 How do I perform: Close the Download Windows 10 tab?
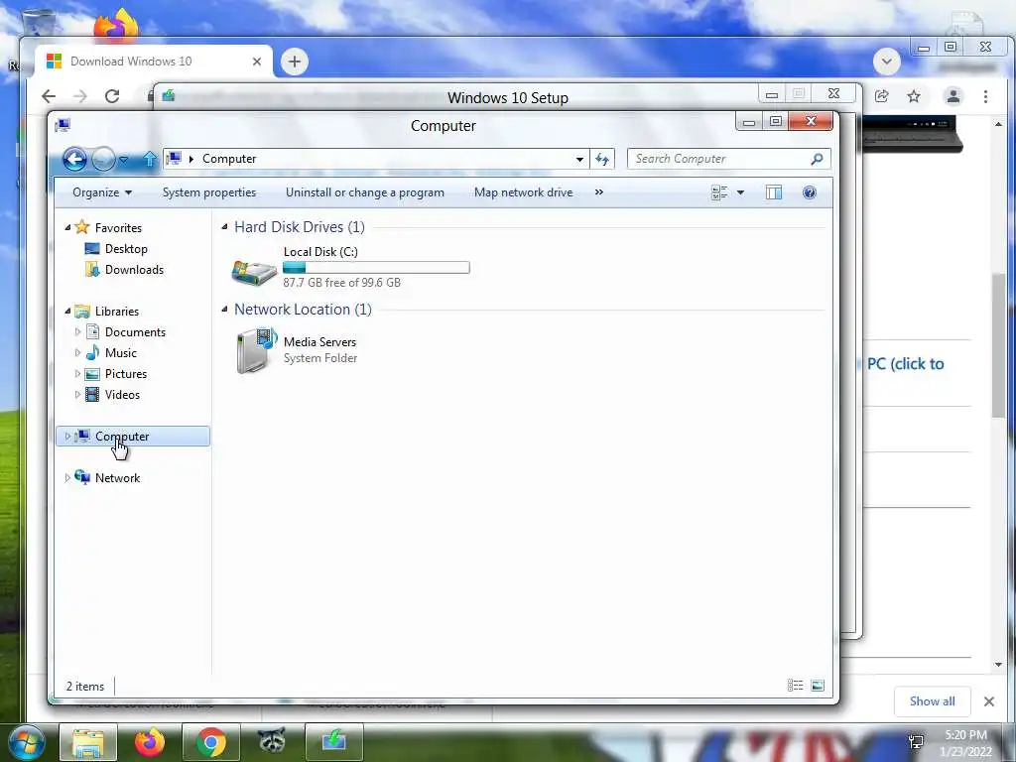(x=257, y=62)
